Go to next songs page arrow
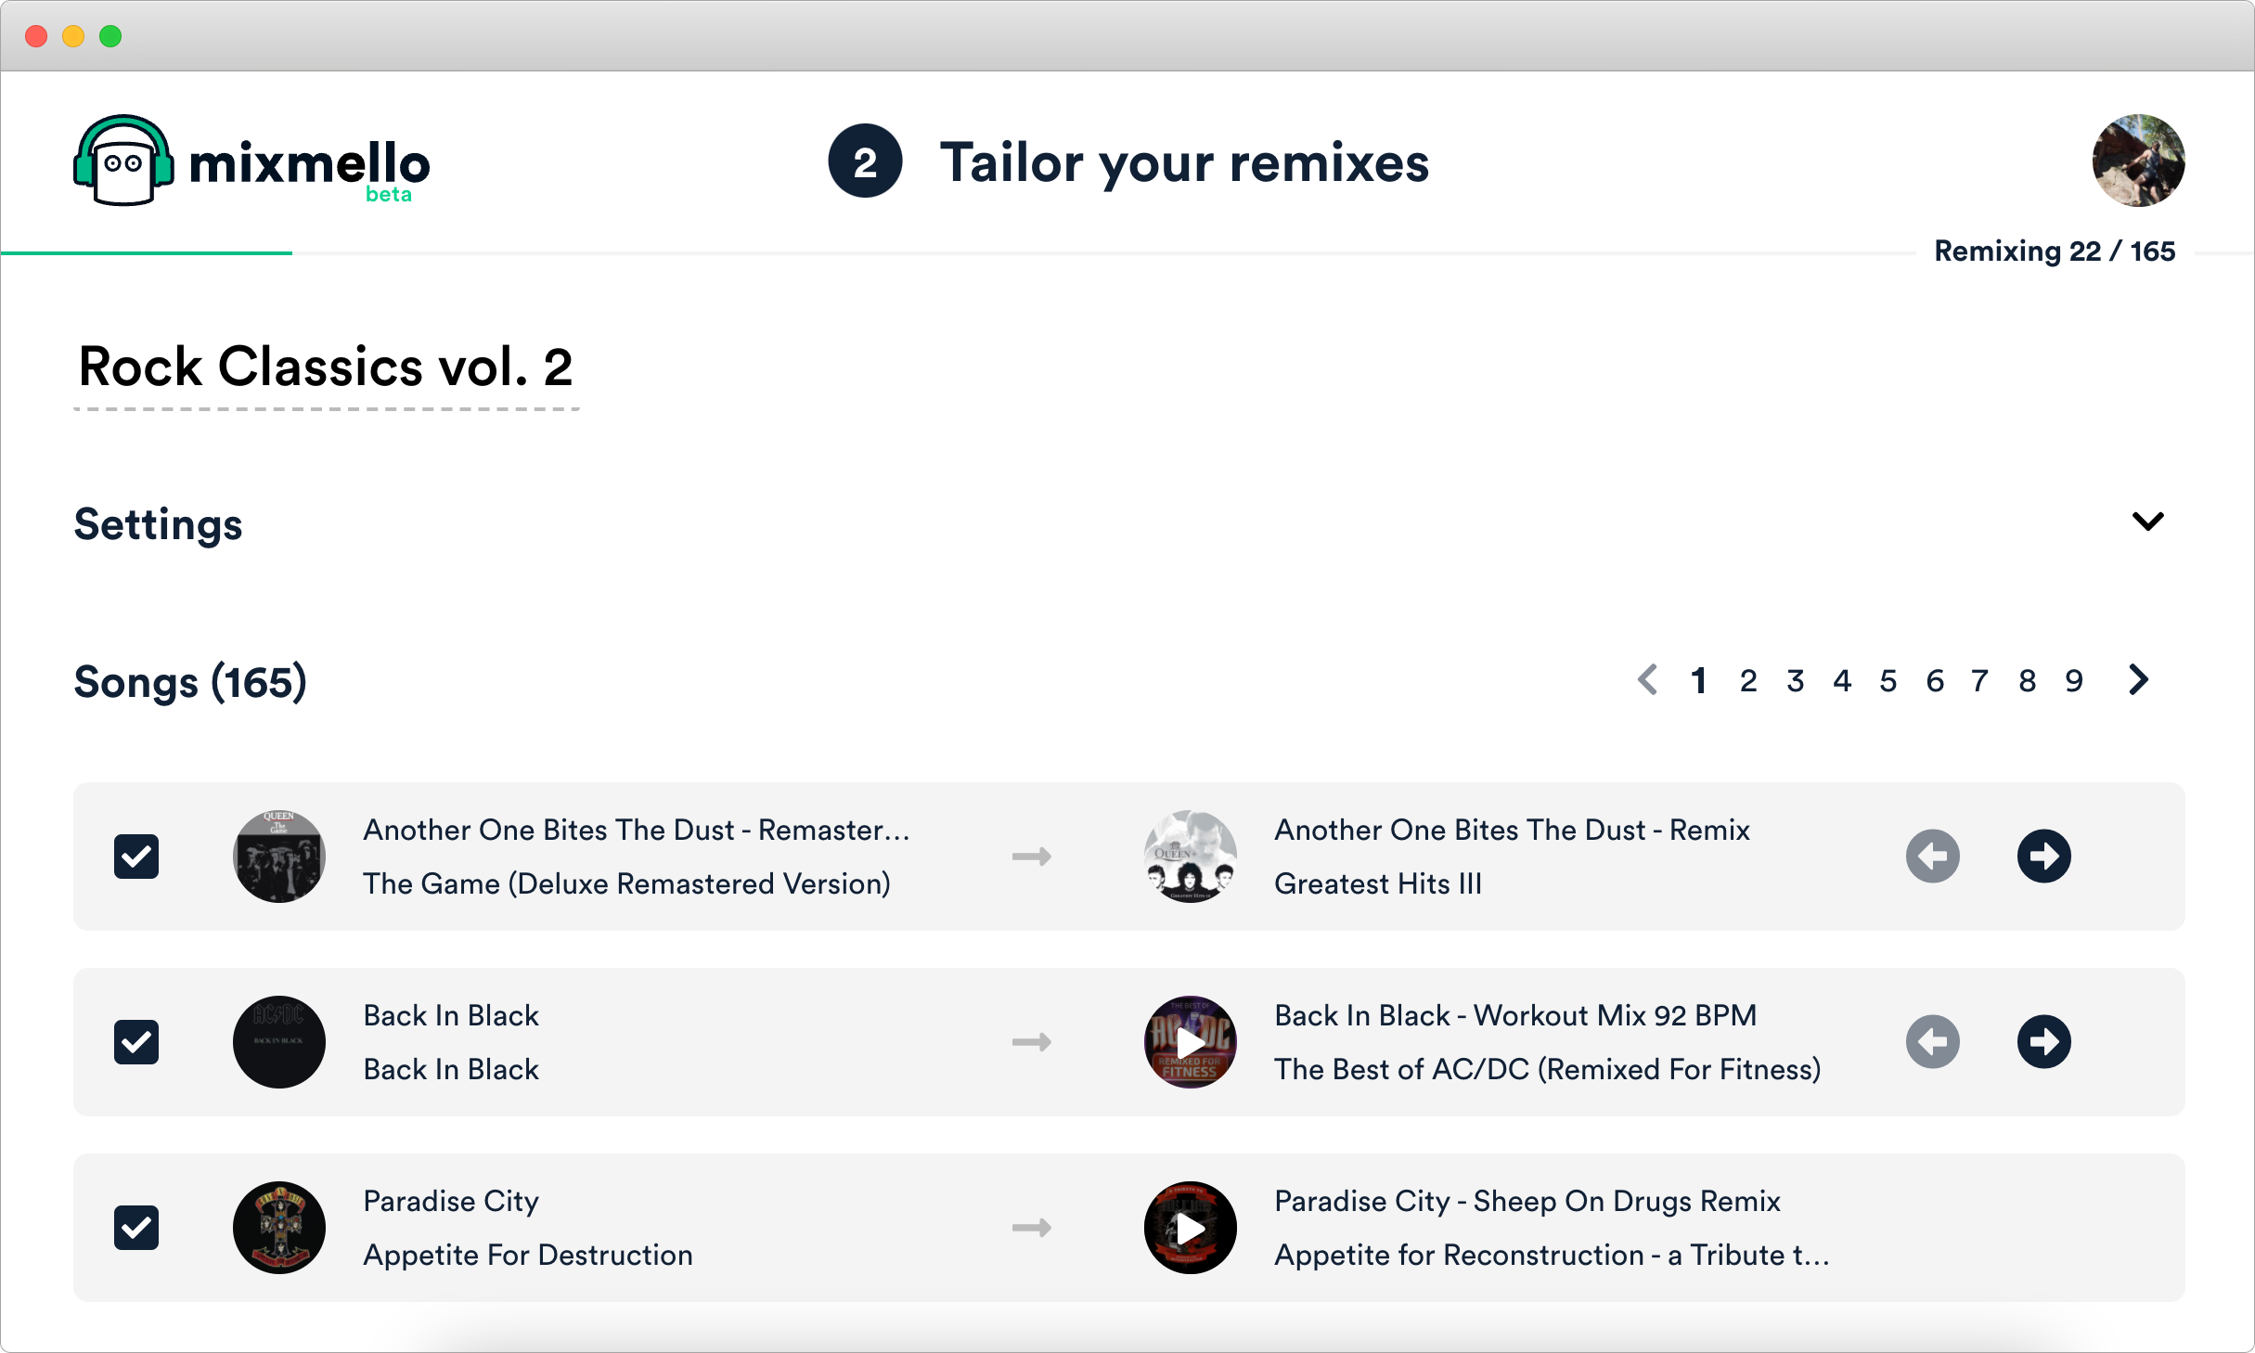 point(2138,680)
